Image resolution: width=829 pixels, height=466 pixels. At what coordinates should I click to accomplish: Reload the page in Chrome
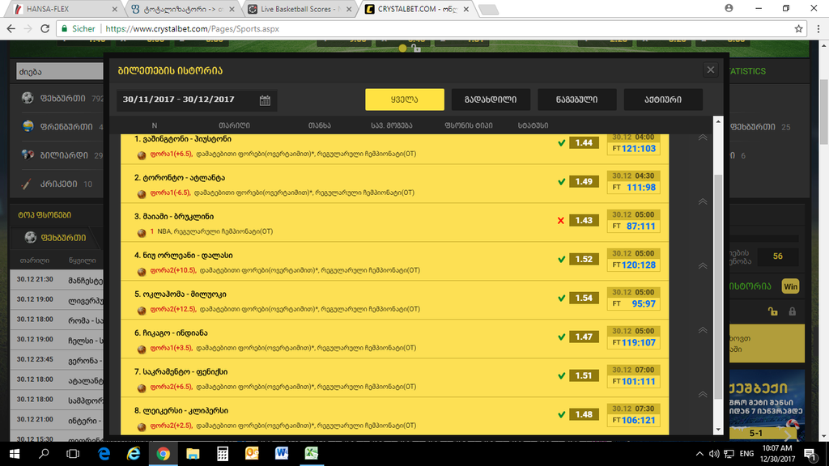(45, 29)
